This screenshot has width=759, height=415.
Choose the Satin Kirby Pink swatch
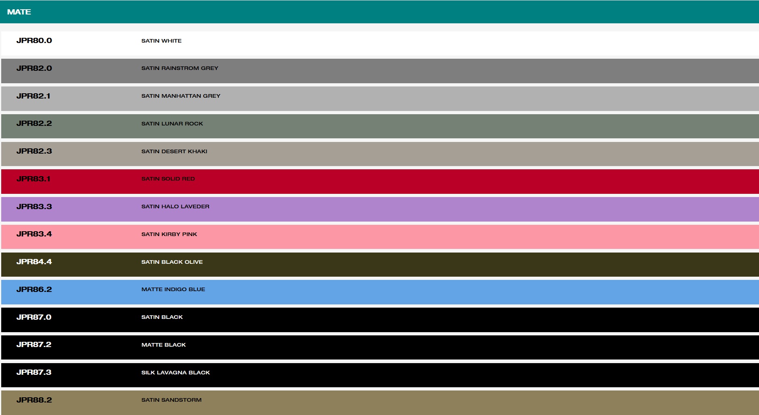click(379, 237)
